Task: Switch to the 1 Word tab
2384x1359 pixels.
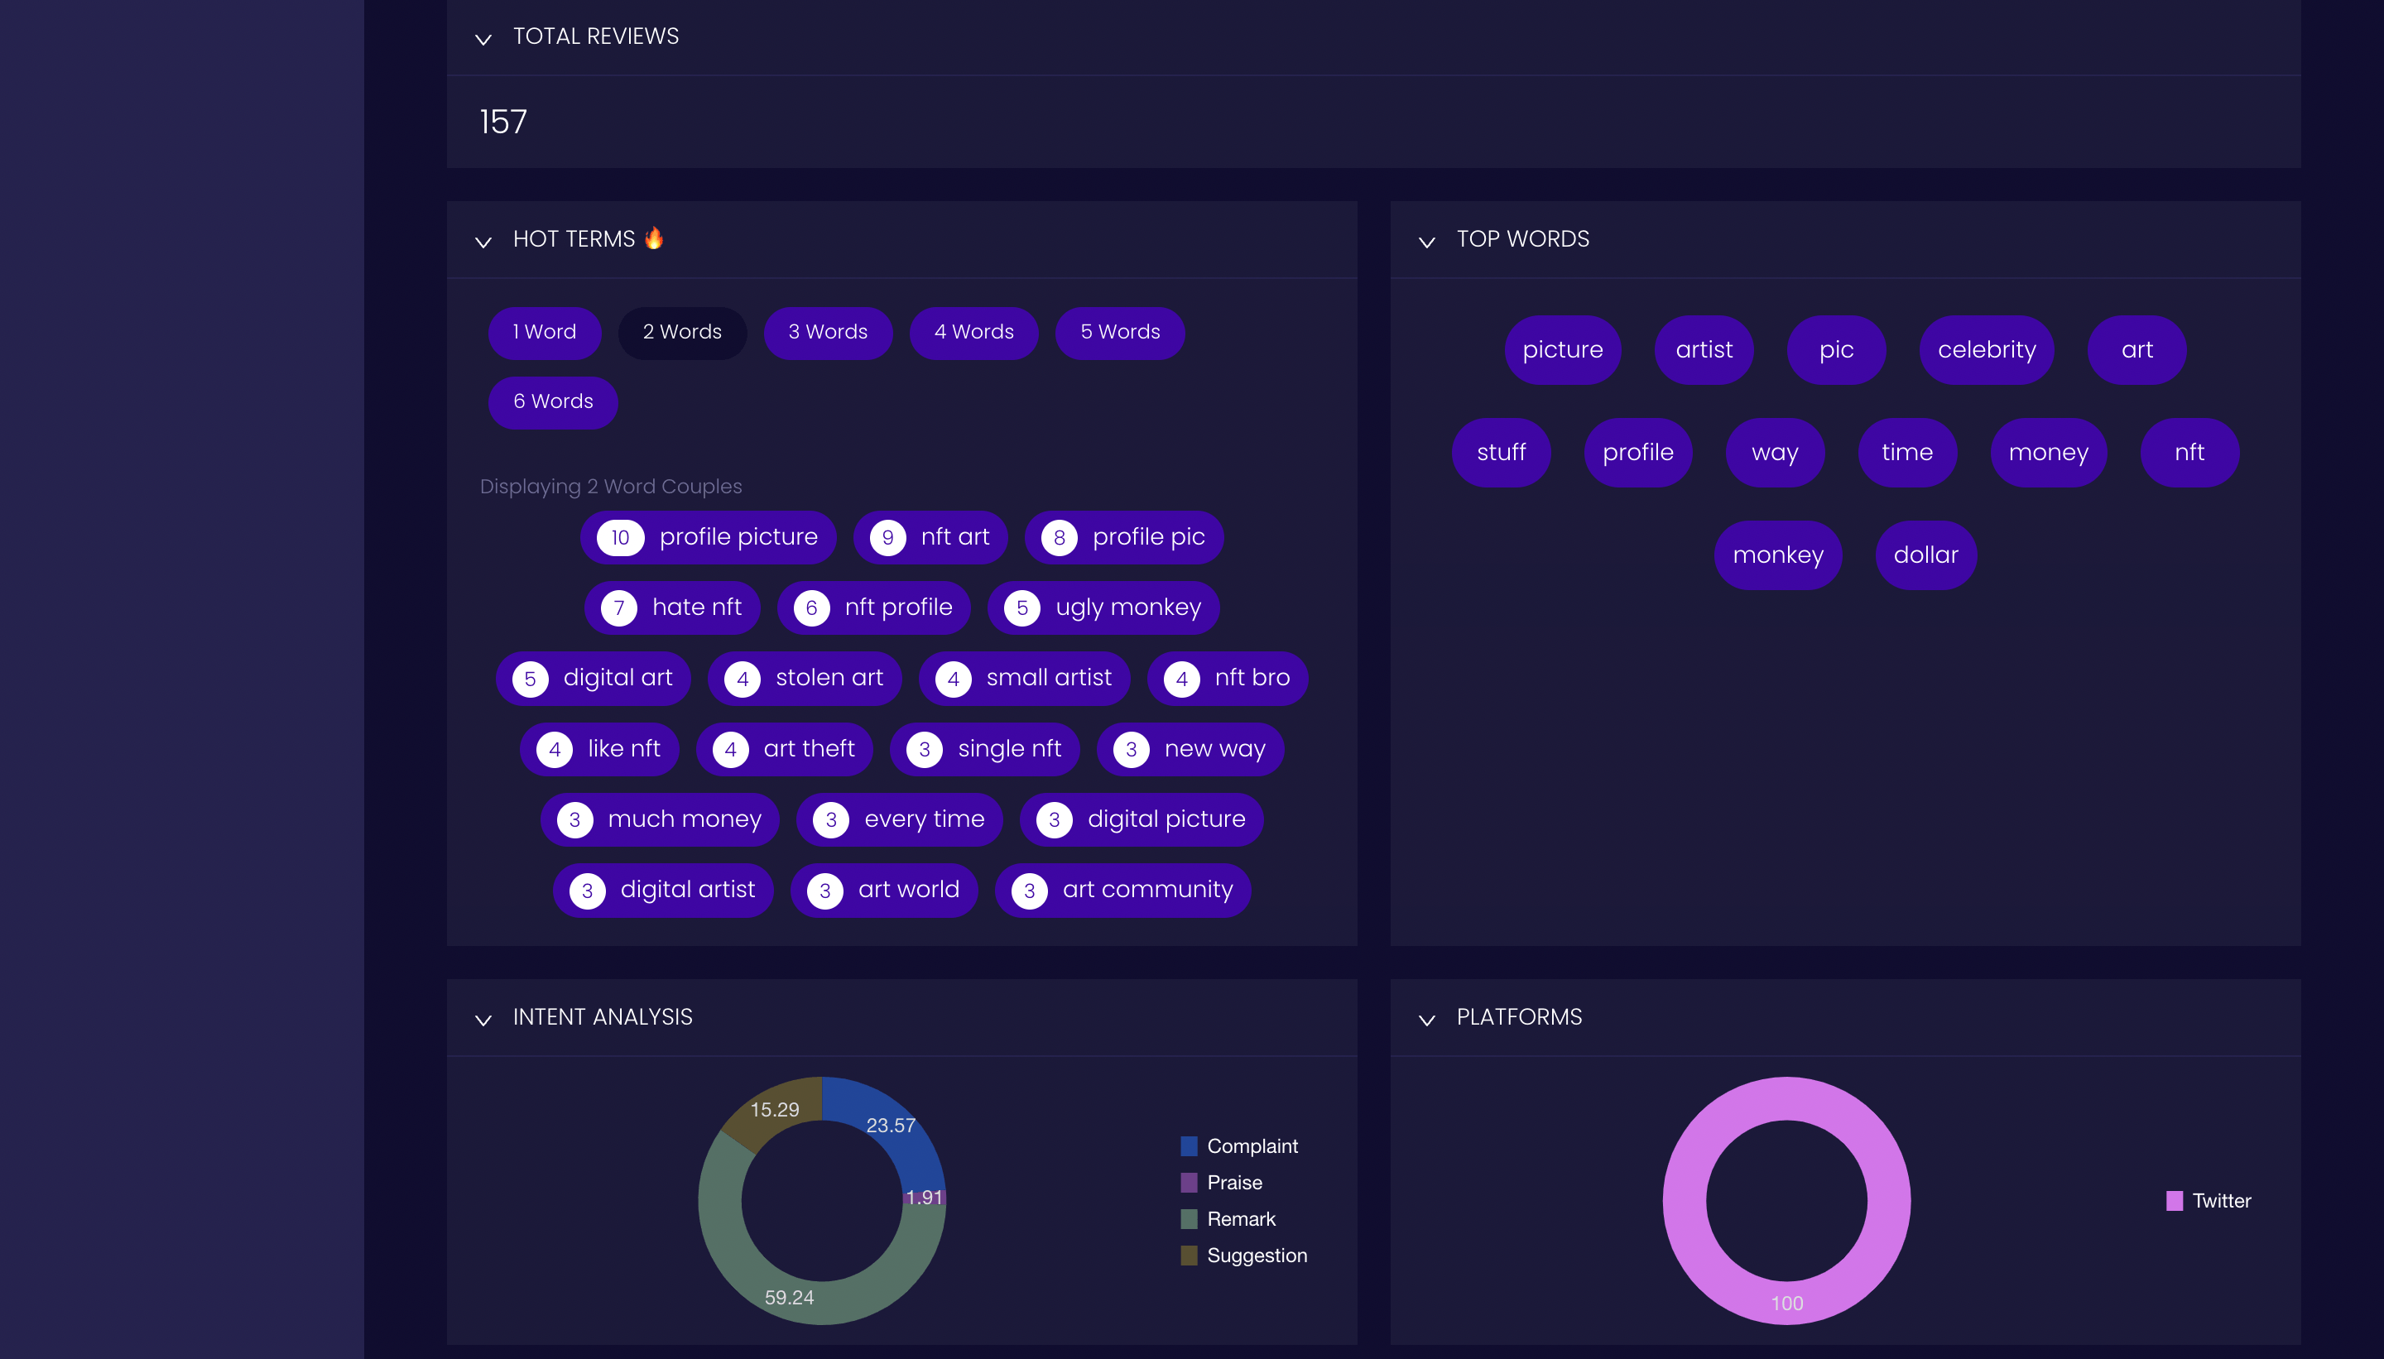Action: click(x=544, y=332)
